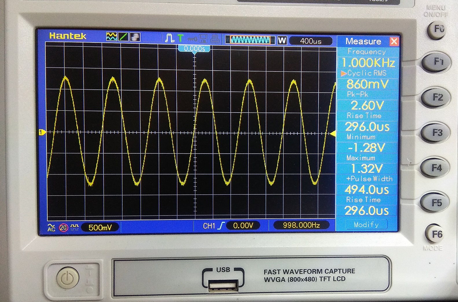
Task: Click the waveform memory overview bar
Action: coord(250,40)
